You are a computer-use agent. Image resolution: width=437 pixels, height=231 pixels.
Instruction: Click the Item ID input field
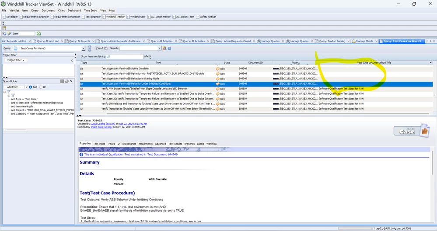pyautogui.click(x=27, y=33)
